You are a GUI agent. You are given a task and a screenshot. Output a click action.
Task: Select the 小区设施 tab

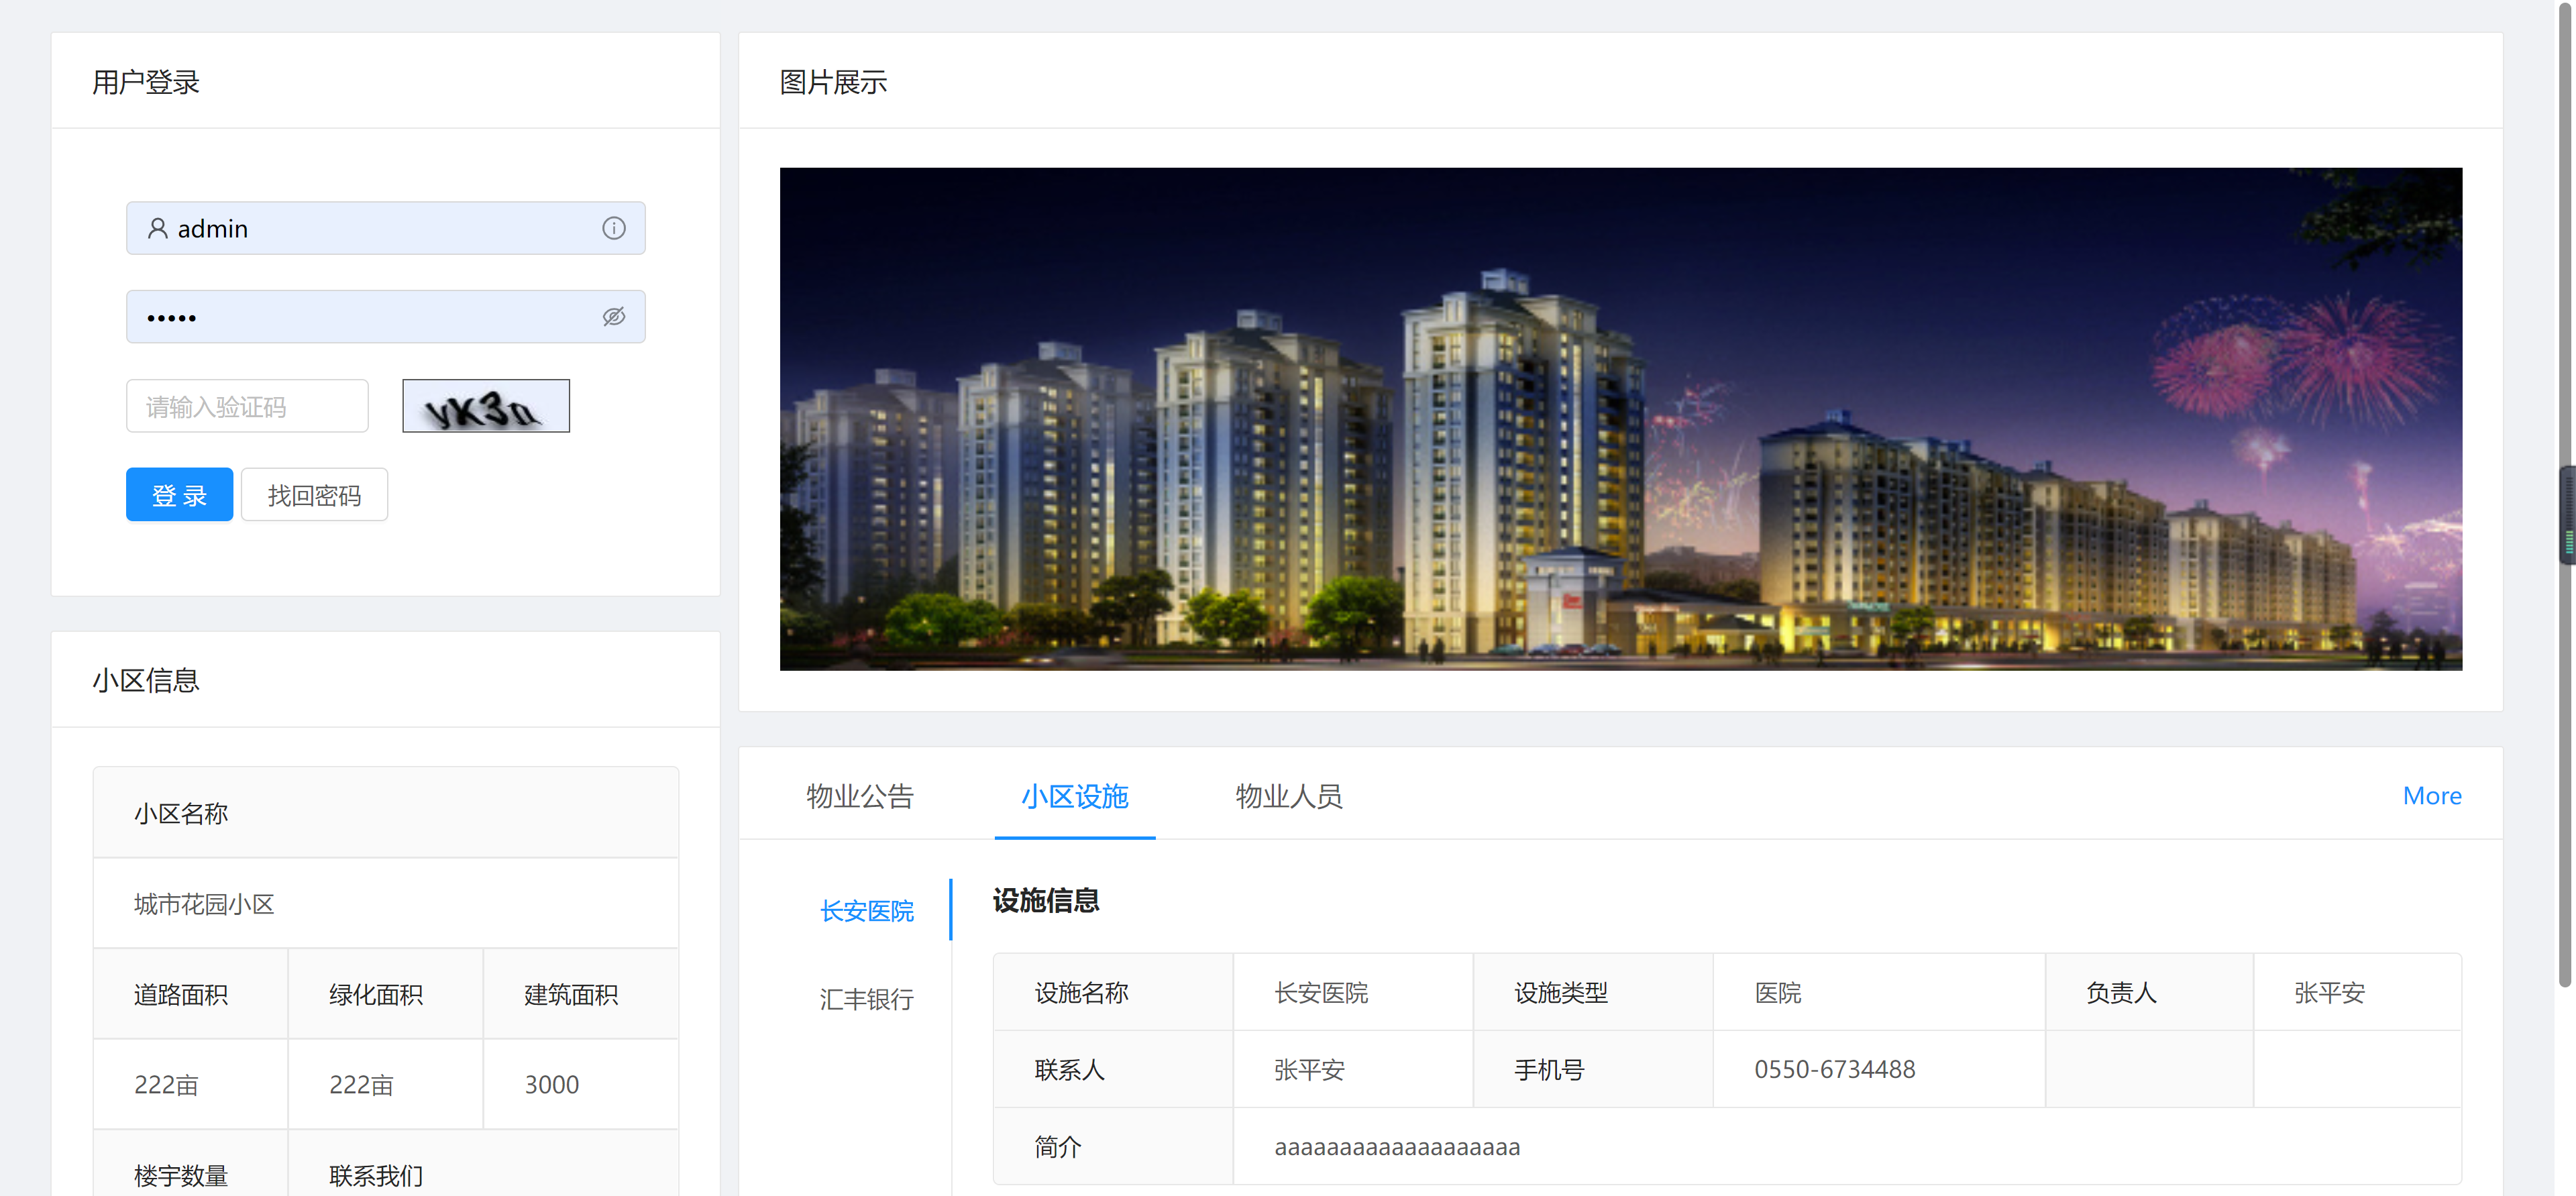click(x=1074, y=796)
